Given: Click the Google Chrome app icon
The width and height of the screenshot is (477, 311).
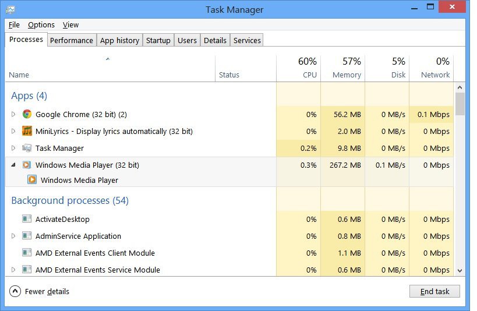Looking at the screenshot, I should tap(27, 114).
